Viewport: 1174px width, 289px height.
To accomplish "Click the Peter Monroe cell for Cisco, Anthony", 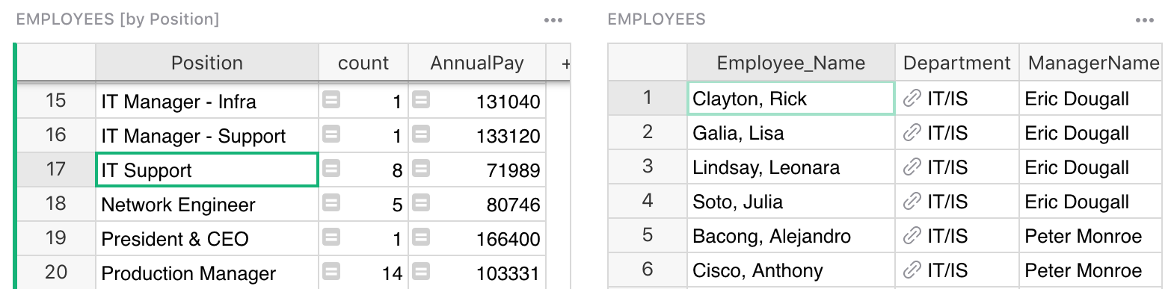I will coord(1091,270).
